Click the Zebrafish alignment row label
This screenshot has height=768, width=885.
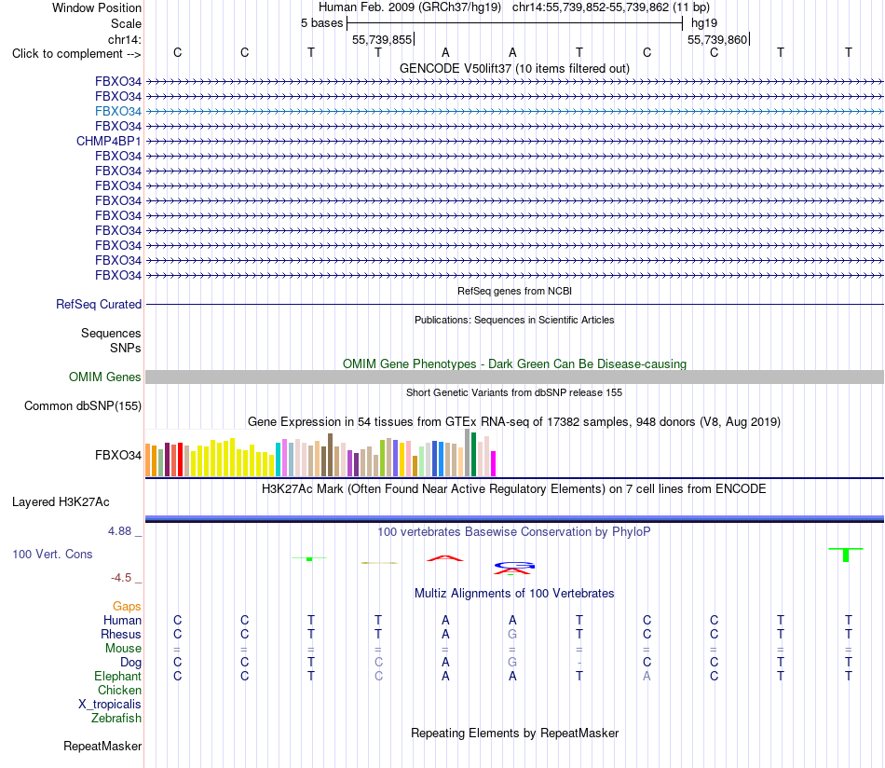click(116, 719)
